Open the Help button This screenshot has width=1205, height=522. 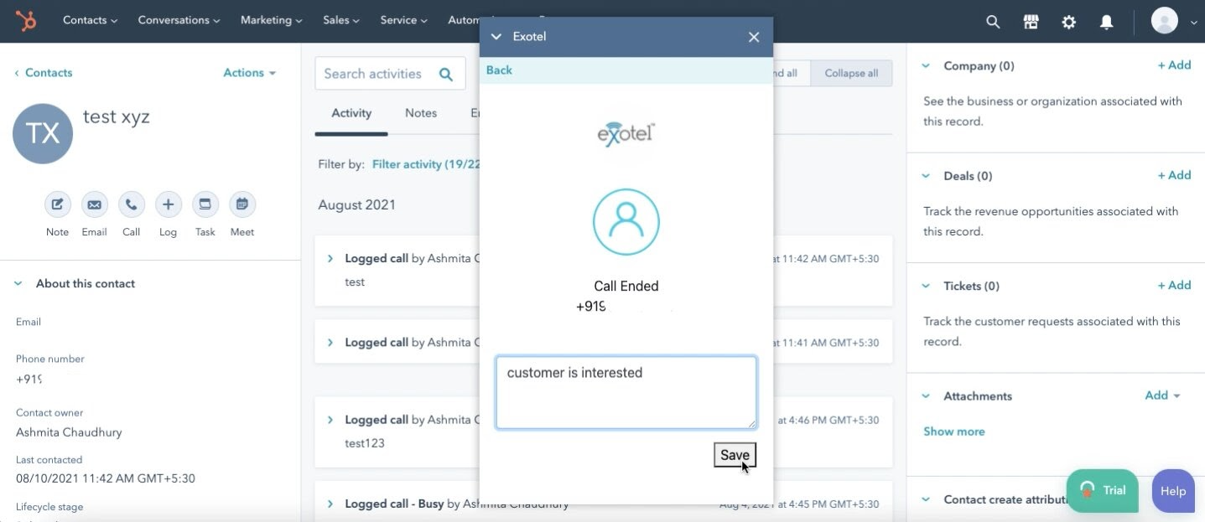(1173, 491)
